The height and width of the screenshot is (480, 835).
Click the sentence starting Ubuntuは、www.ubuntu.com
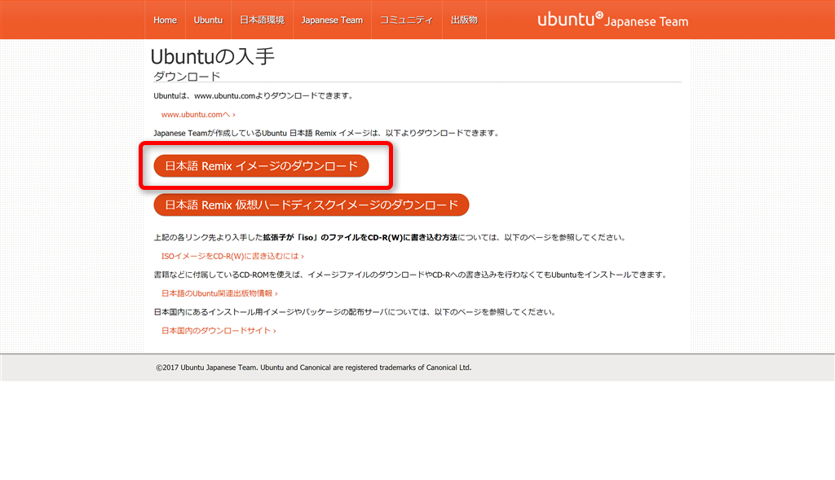pos(254,96)
